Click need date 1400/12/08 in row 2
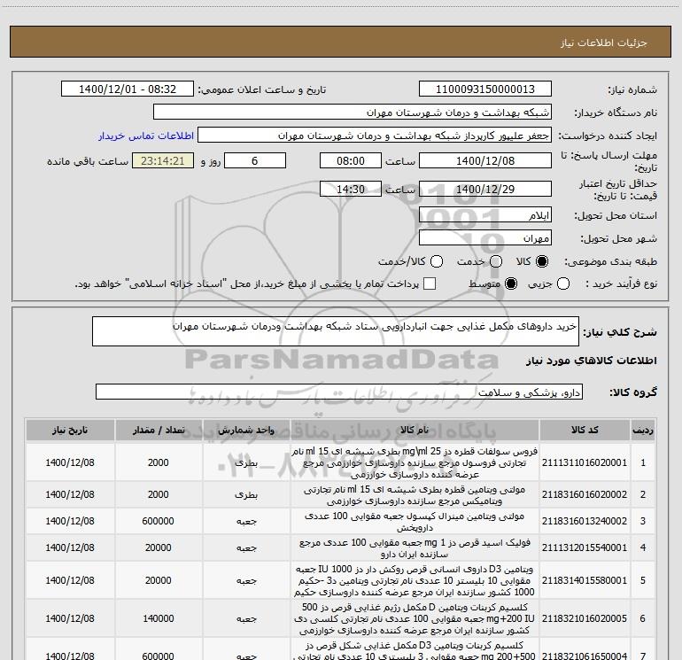The height and width of the screenshot is (660, 682). coord(70,494)
